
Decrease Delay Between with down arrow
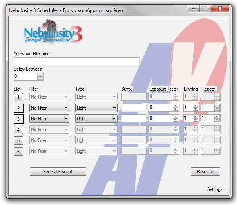pos(40,78)
